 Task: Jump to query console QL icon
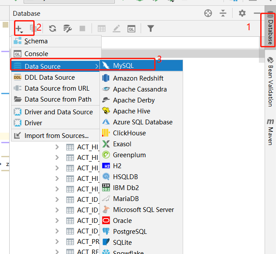[131, 28]
